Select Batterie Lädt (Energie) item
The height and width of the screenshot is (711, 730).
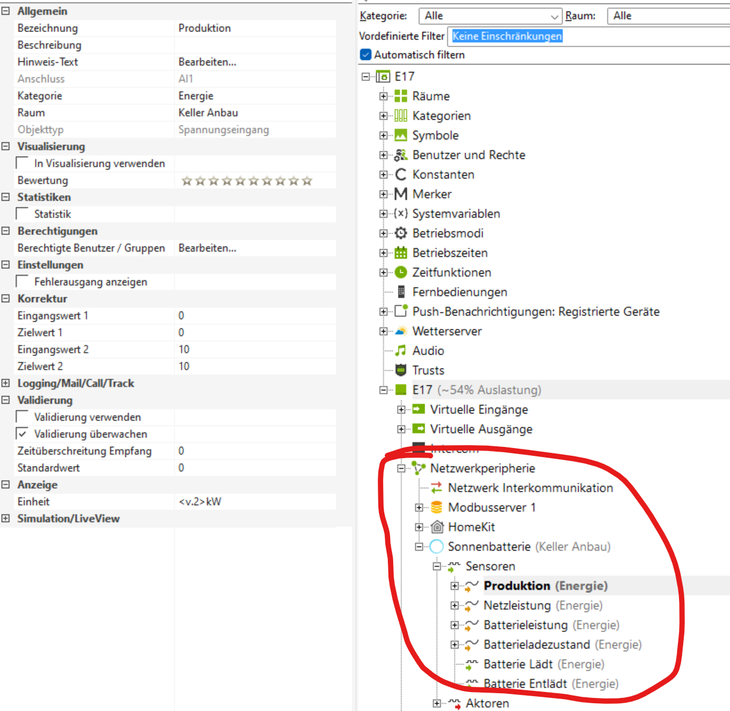click(544, 664)
